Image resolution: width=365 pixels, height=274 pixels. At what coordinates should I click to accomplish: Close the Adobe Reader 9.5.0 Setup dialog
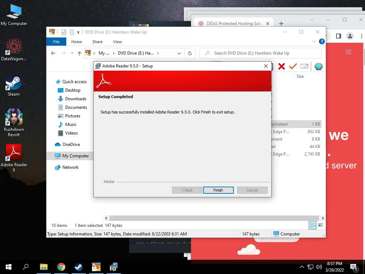pos(266,66)
